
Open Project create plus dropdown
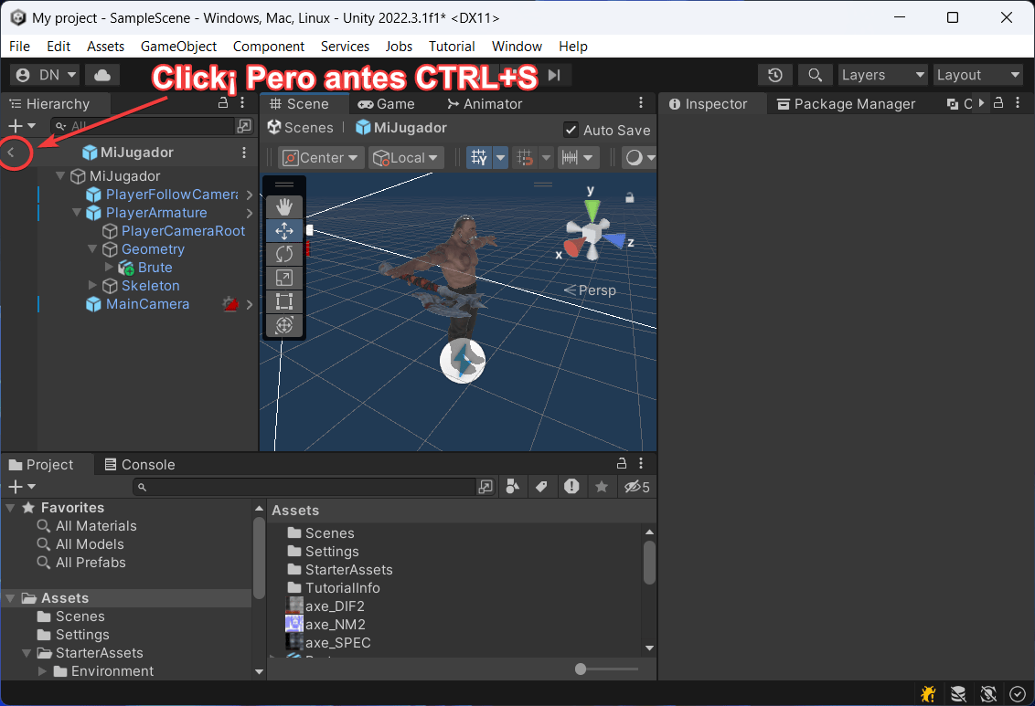coord(22,487)
